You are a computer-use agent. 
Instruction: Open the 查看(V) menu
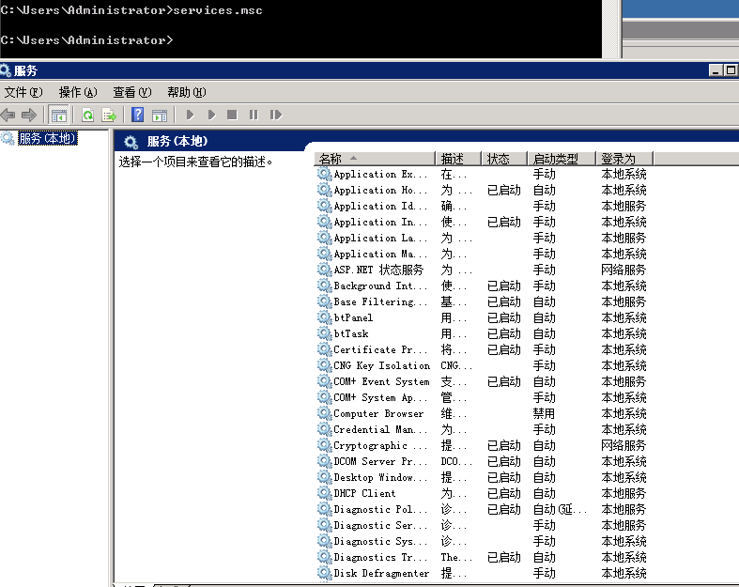click(131, 92)
